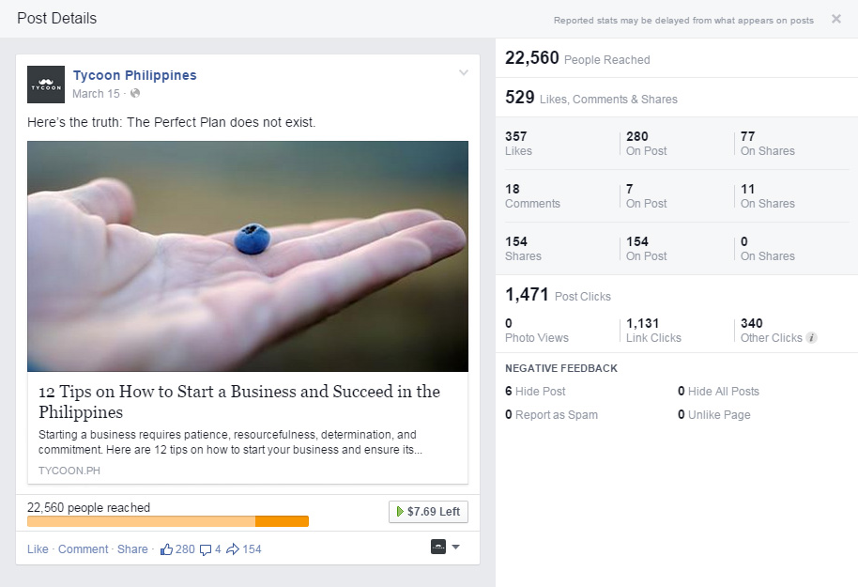Click the Share link under post
Viewport: 858px width, 587px height.
132,549
